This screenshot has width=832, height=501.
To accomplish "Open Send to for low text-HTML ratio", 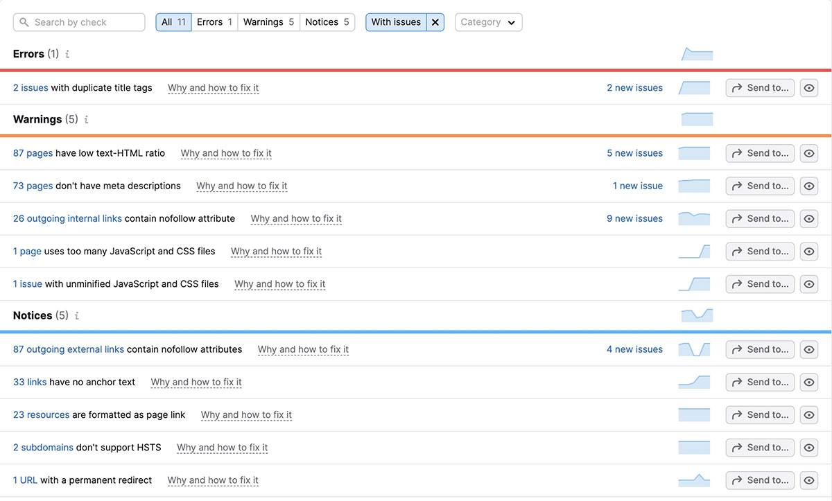I will click(x=760, y=153).
